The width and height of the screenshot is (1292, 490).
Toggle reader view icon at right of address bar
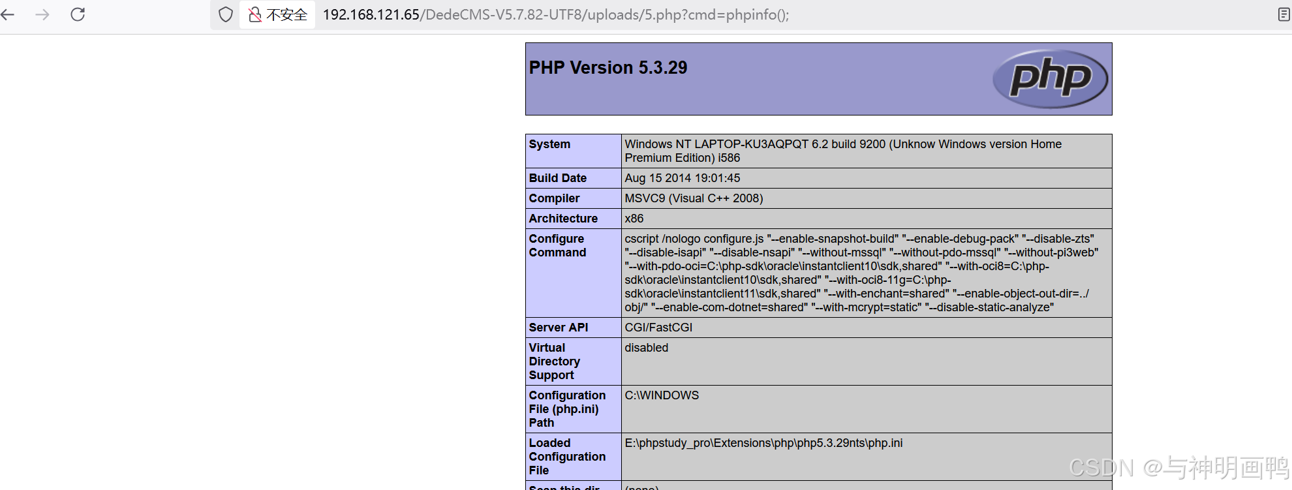(x=1284, y=14)
